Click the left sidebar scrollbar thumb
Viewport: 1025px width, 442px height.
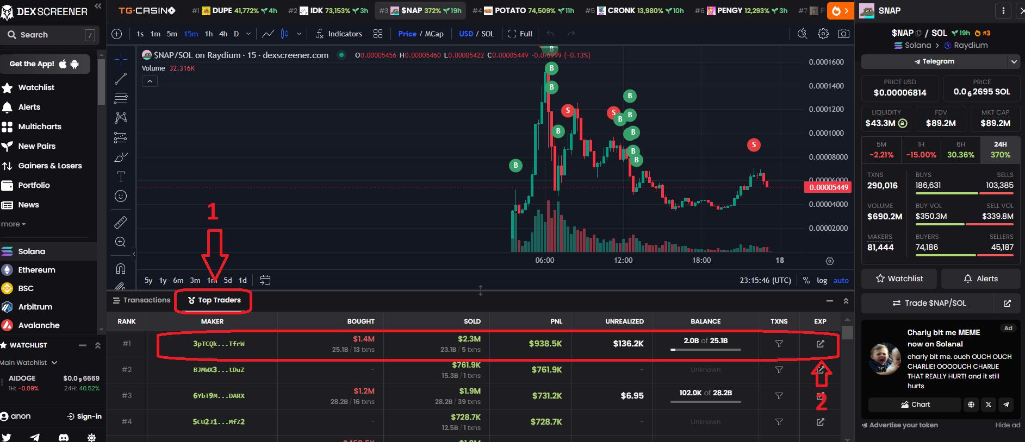(x=101, y=81)
